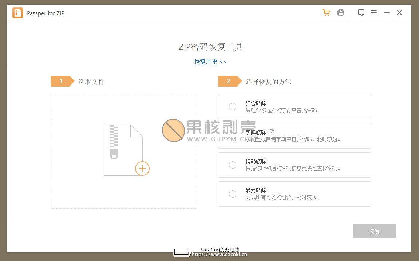The width and height of the screenshot is (419, 261).
Task: Open the 恢复历史 >> link
Action: [210, 62]
